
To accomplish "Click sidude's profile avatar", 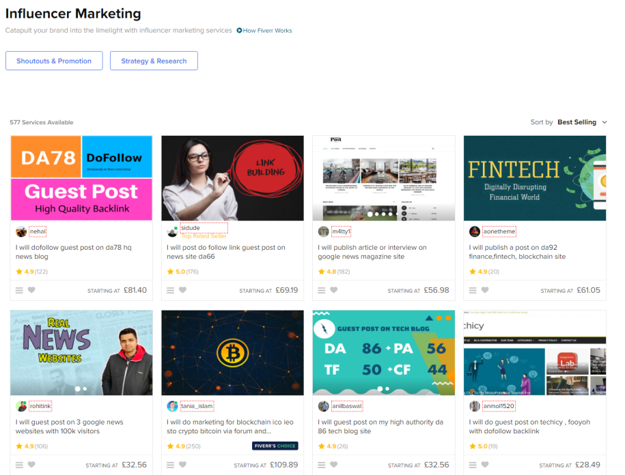I will pyautogui.click(x=172, y=231).
